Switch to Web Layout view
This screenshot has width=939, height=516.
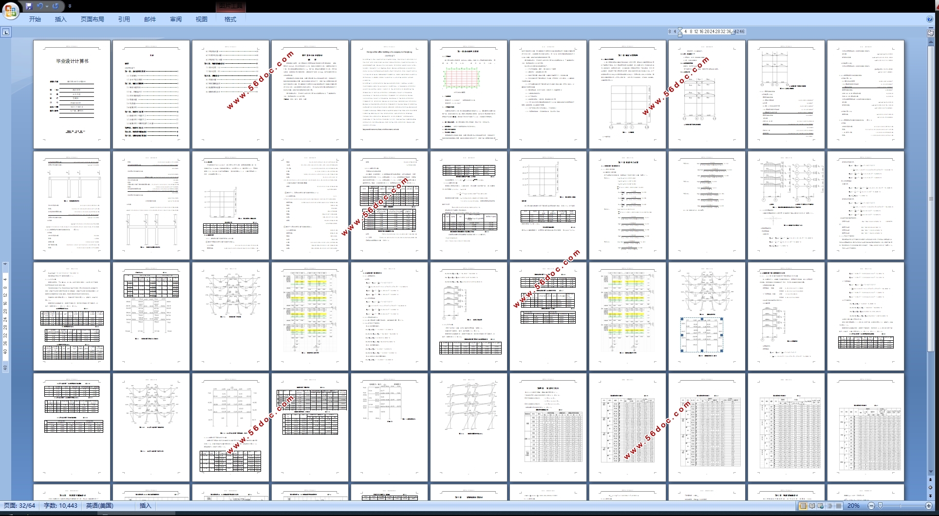821,506
